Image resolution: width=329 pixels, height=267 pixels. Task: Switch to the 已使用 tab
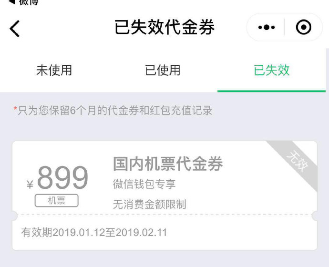(163, 70)
